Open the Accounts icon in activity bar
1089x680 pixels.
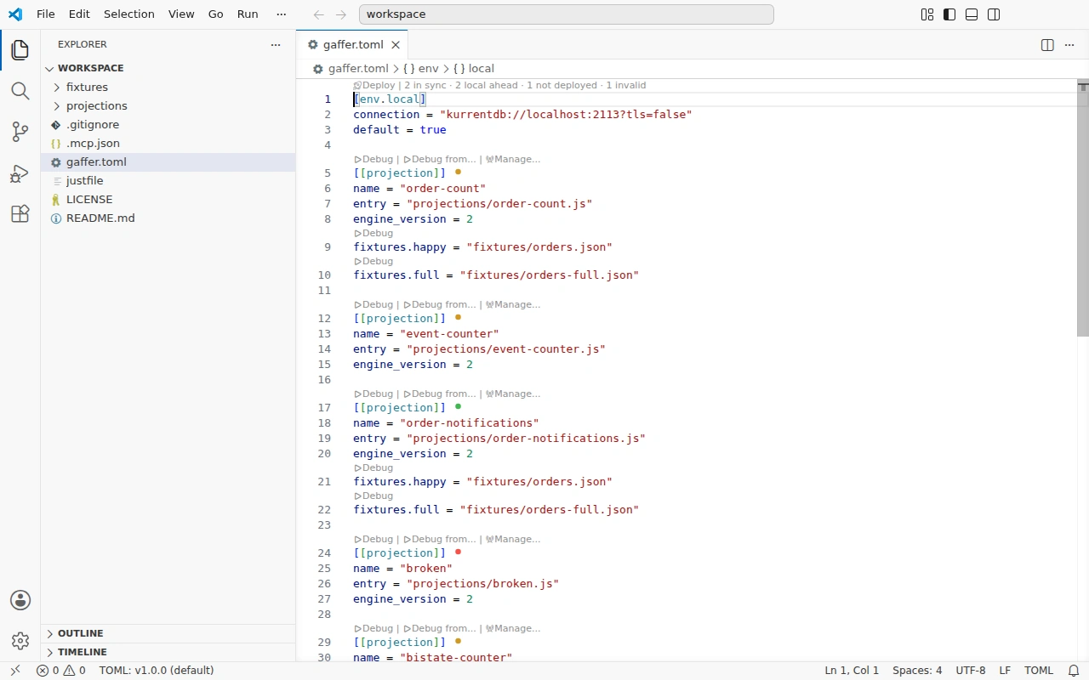click(x=20, y=600)
